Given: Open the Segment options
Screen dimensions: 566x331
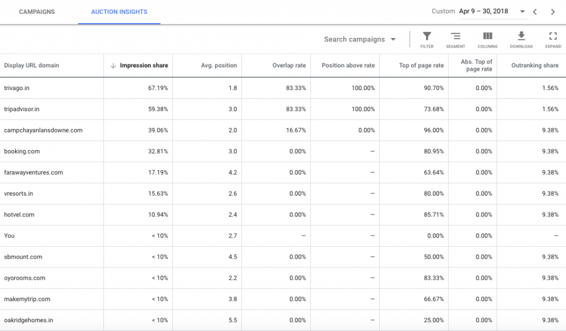Looking at the screenshot, I should click(455, 40).
